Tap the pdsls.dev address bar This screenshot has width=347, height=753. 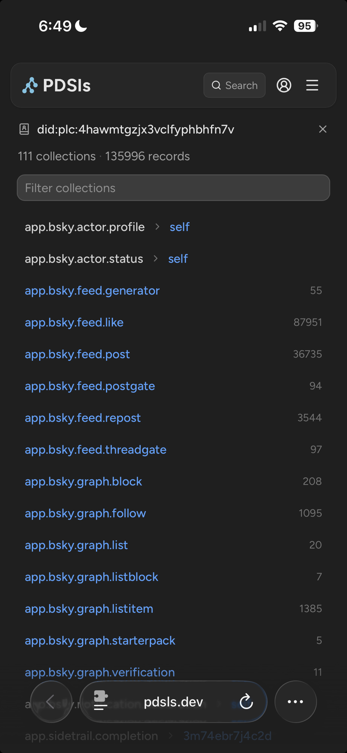point(173,702)
